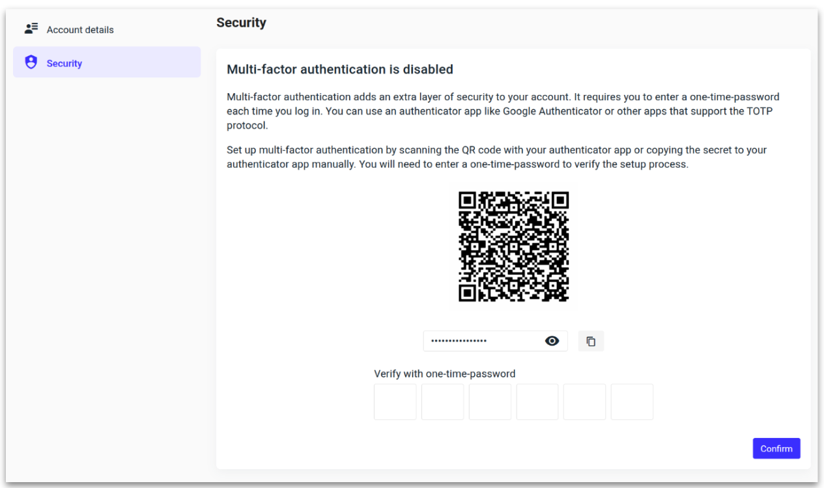
Task: Click the masked secret key field
Action: (x=482, y=341)
